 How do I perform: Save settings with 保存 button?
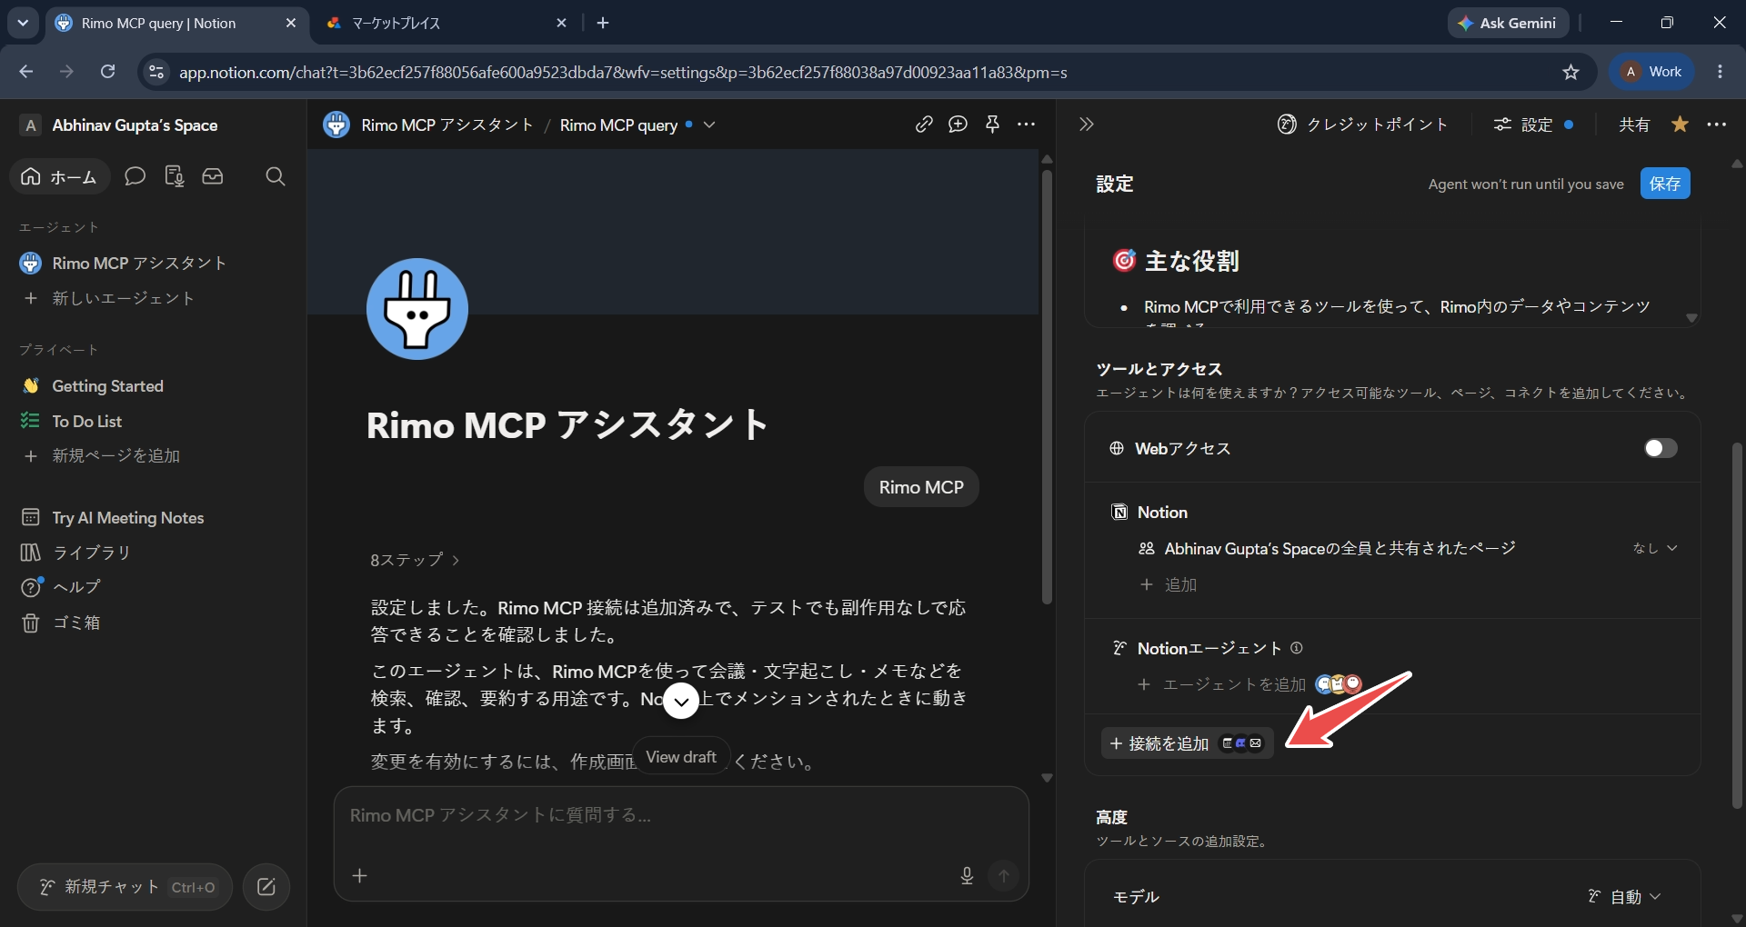(1665, 184)
